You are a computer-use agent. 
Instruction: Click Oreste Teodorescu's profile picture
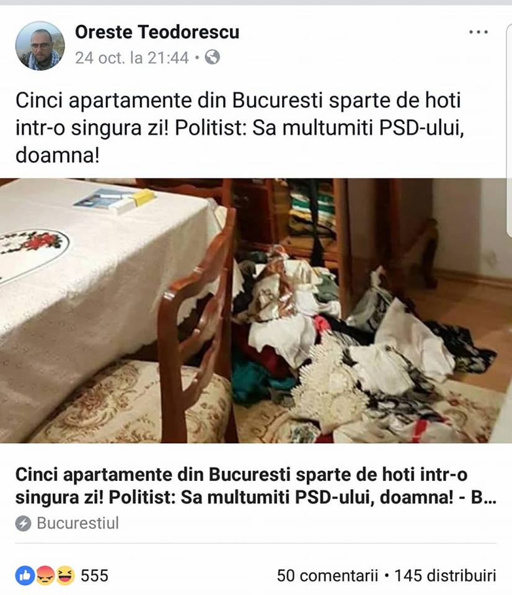pos(40,45)
